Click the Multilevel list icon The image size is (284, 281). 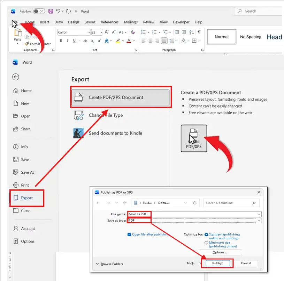[166, 32]
